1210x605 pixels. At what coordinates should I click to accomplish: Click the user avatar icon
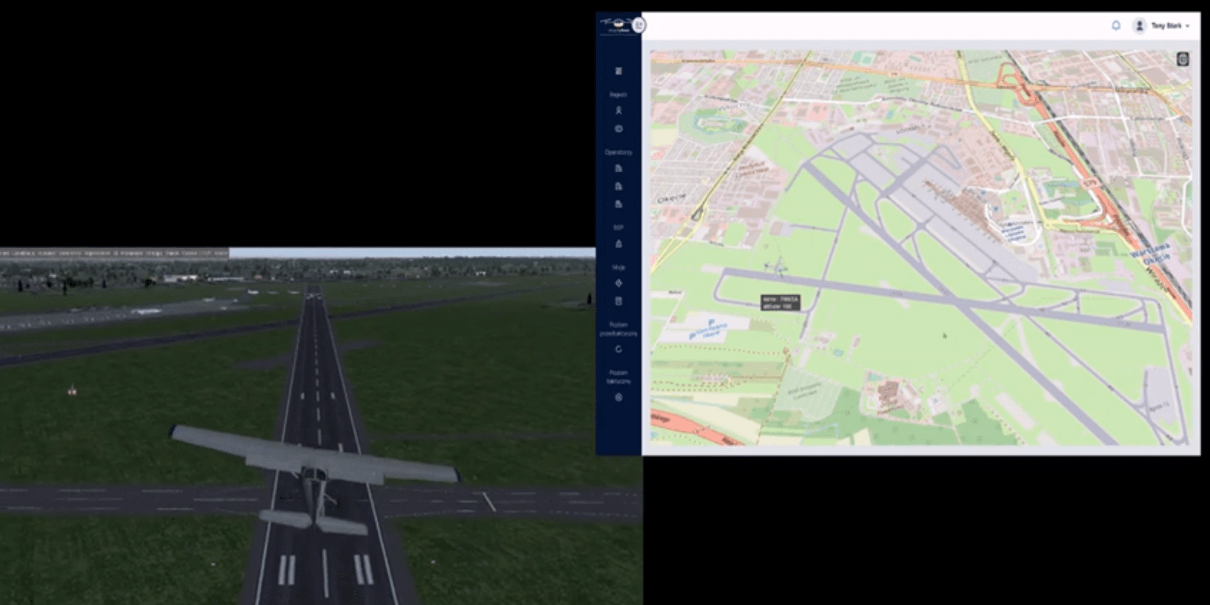click(1139, 26)
